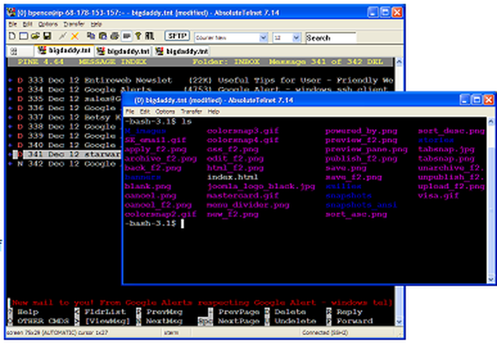The height and width of the screenshot is (345, 497).
Task: Click the Open file folder icon
Action: 35,36
